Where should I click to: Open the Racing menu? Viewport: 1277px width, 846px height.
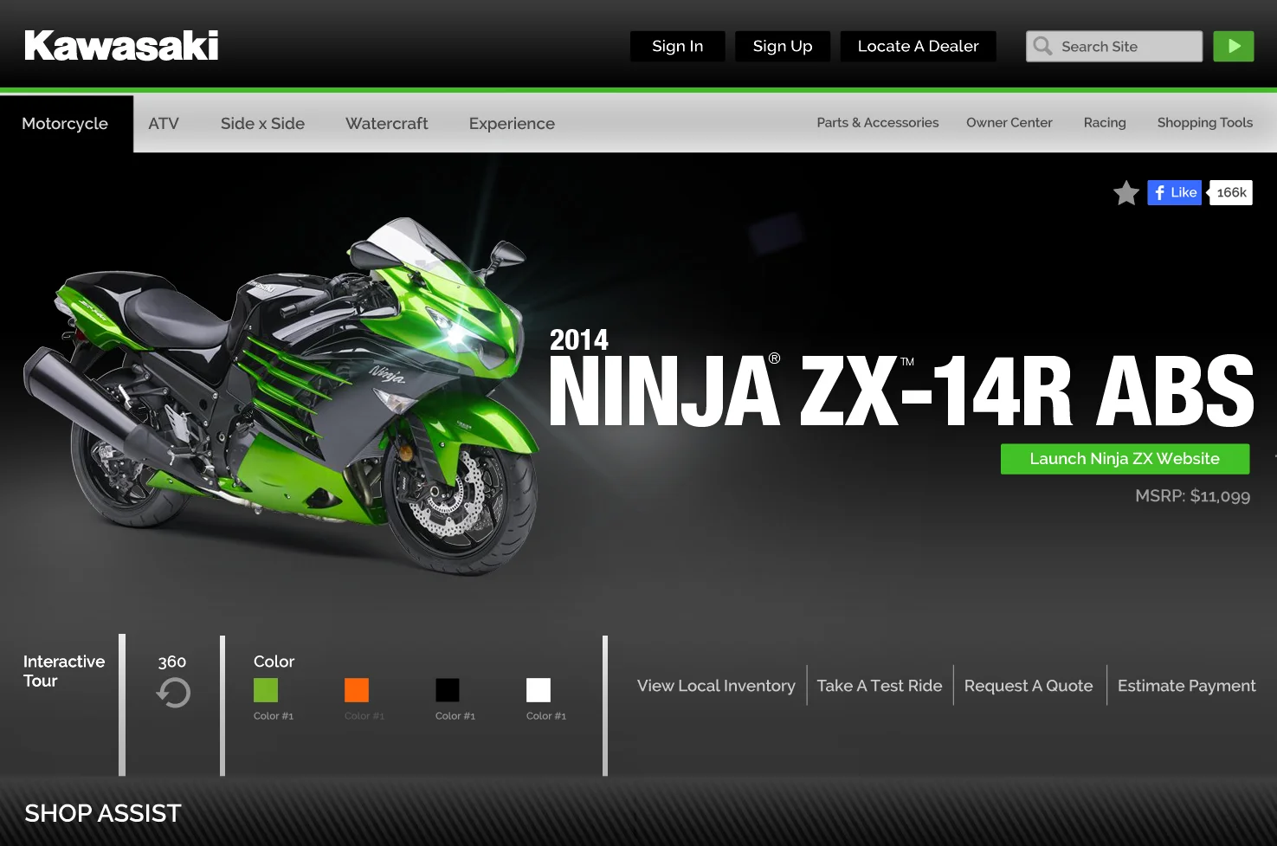pos(1105,123)
